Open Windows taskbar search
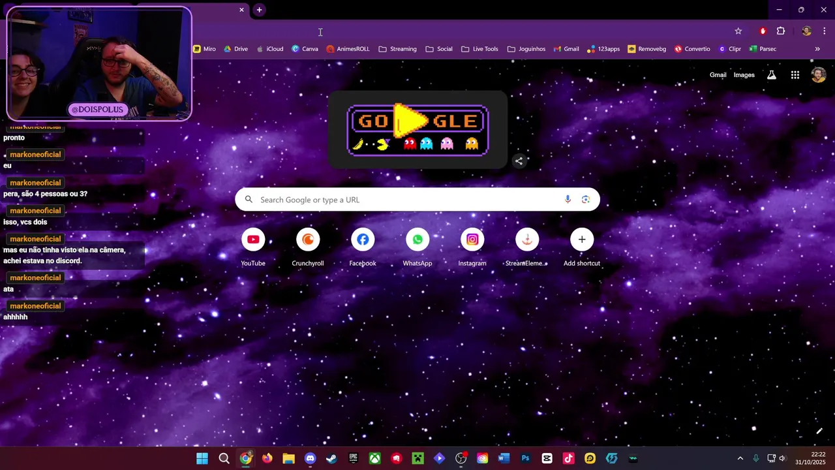835x470 pixels. coord(224,458)
